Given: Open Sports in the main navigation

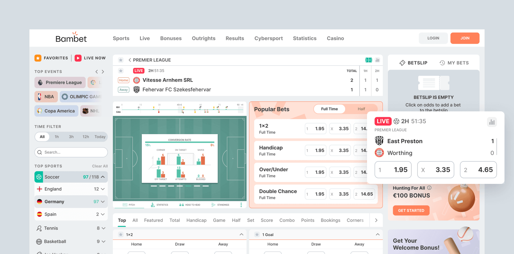Looking at the screenshot, I should click(x=121, y=38).
